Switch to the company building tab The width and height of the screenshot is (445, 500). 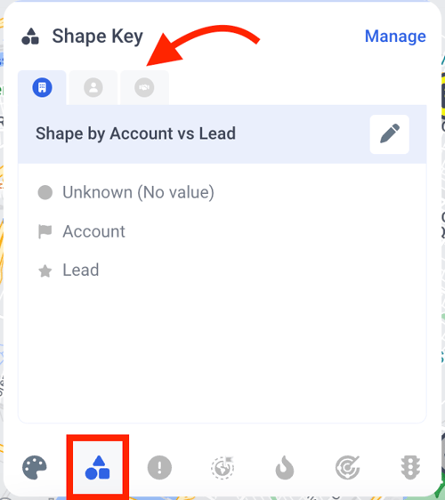click(x=42, y=87)
